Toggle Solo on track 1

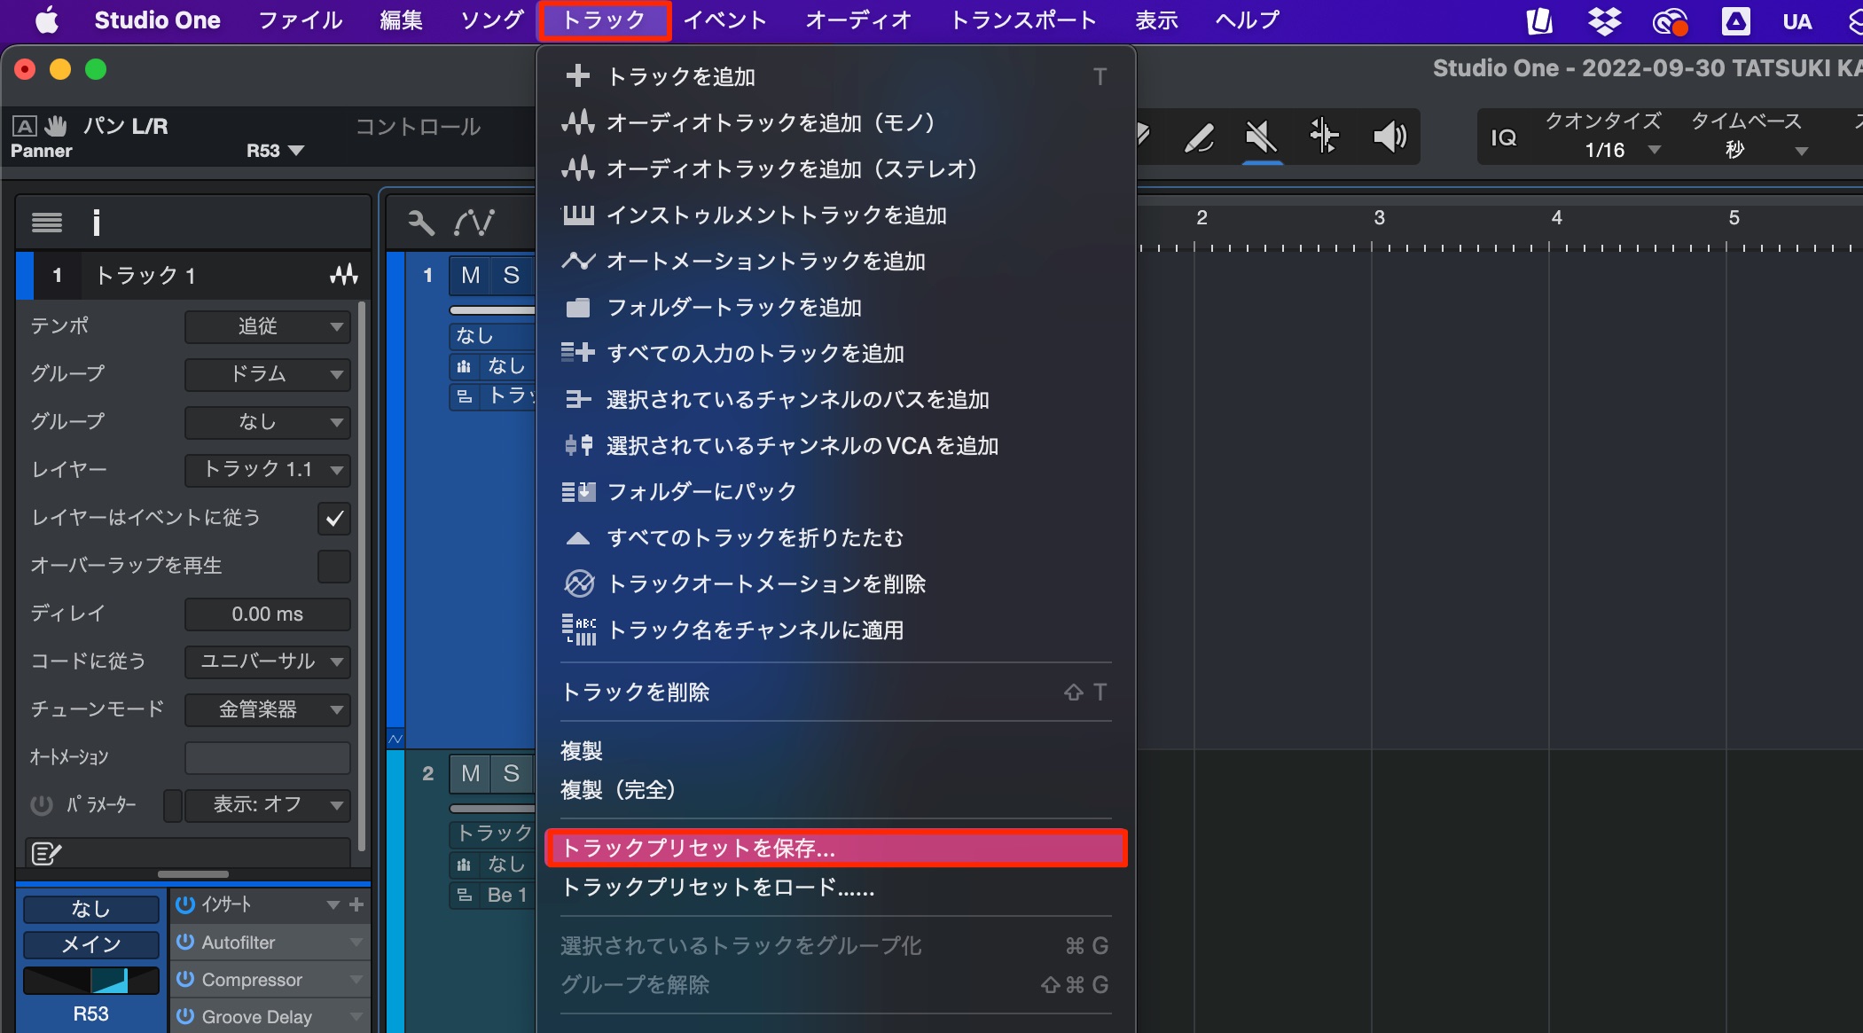pos(512,275)
